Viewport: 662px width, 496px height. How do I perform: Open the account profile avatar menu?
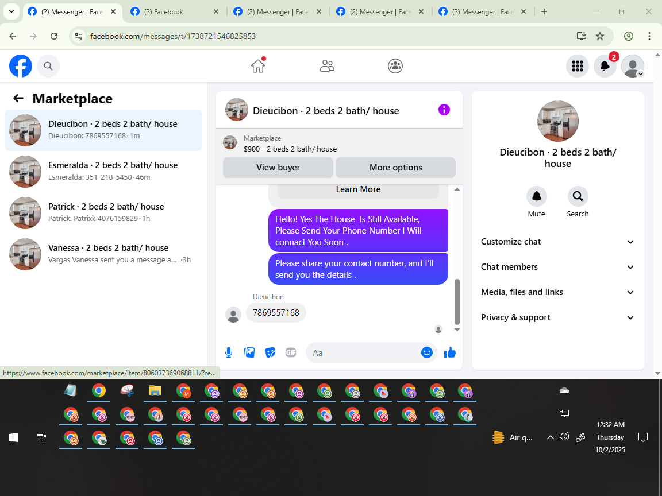[x=633, y=66]
